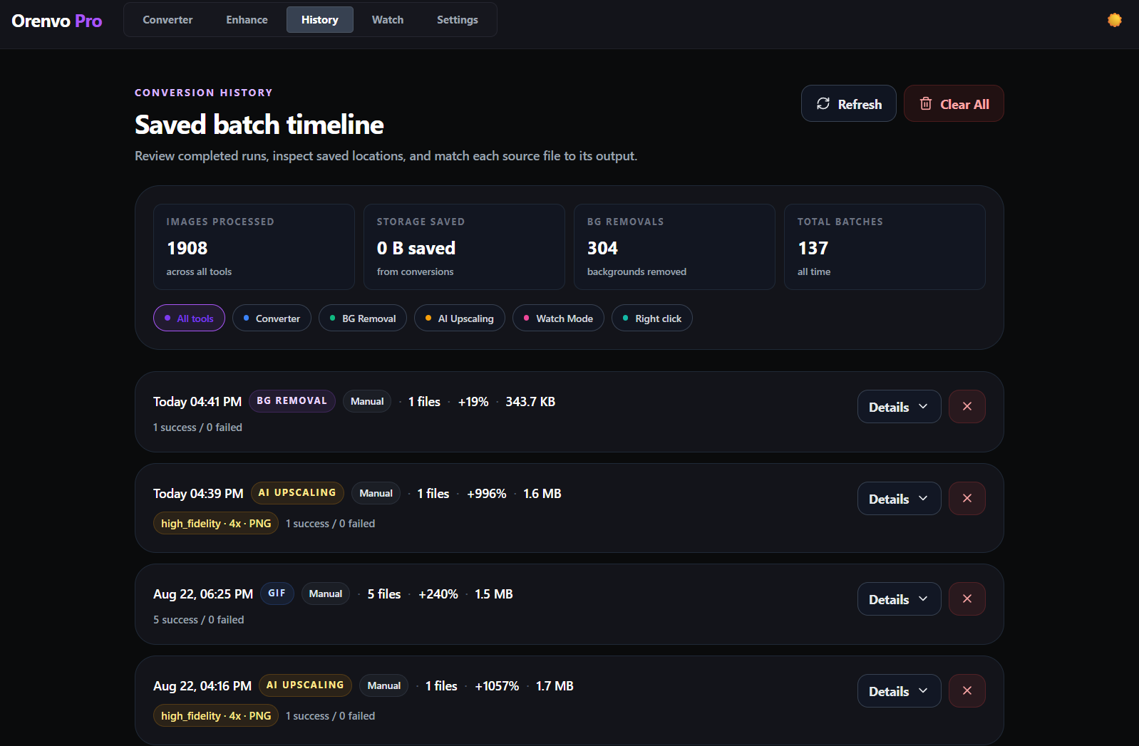Expand Details for Today 04:41 PM batch
The width and height of the screenshot is (1139, 746).
click(899, 406)
